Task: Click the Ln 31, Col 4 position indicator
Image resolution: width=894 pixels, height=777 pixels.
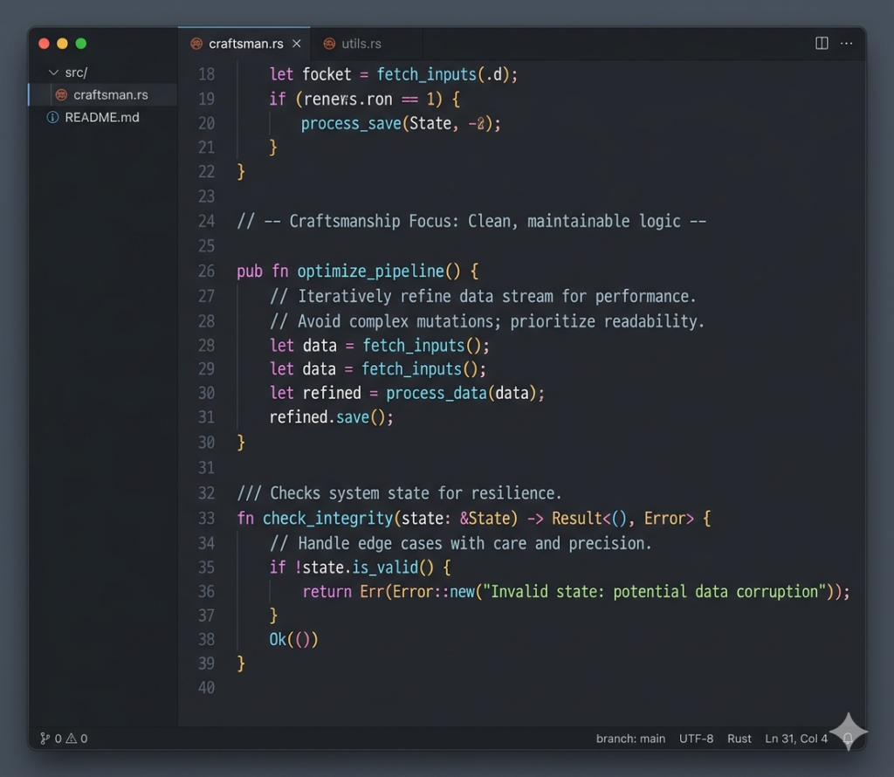Action: (x=795, y=739)
